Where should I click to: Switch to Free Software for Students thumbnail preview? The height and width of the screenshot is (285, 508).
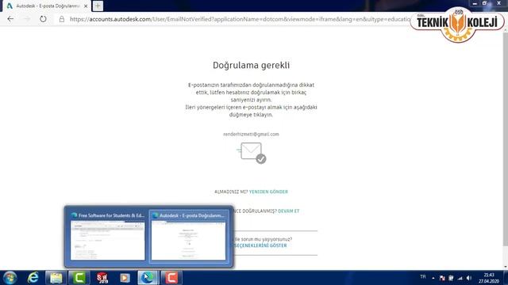point(108,237)
